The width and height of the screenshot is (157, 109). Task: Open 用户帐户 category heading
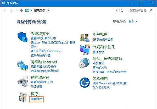tap(100, 35)
